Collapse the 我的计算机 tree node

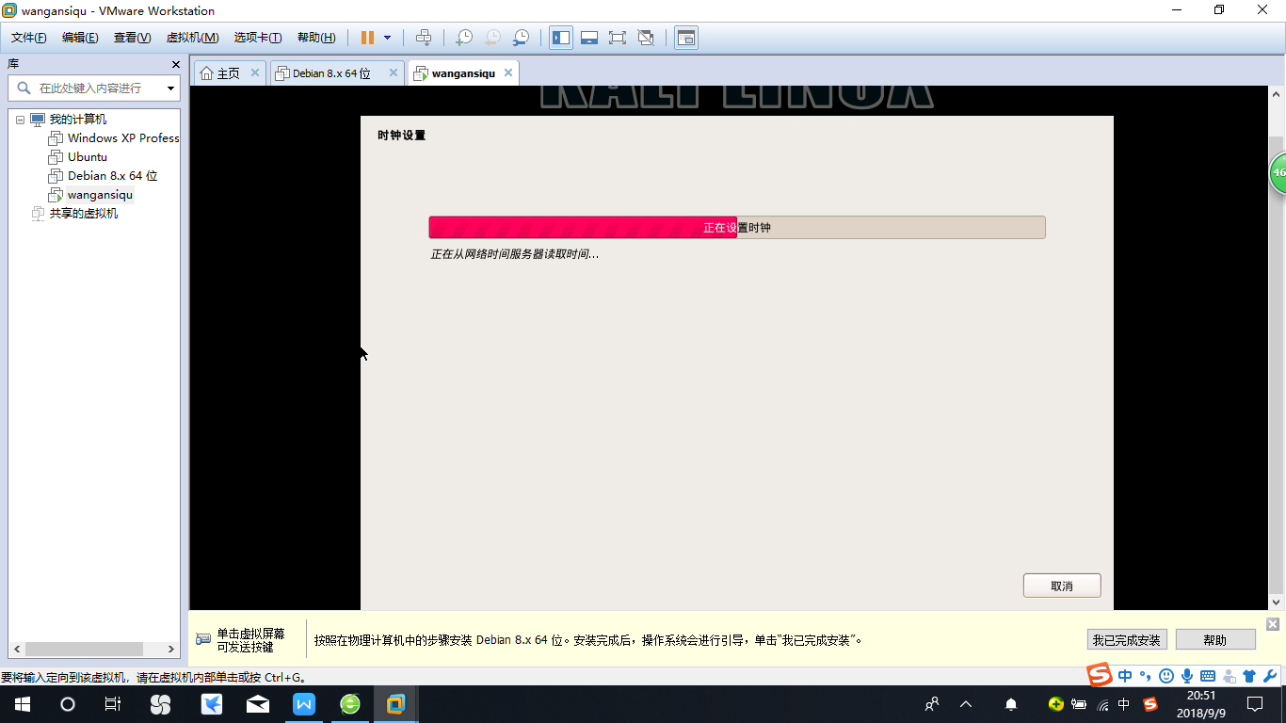[20, 120]
